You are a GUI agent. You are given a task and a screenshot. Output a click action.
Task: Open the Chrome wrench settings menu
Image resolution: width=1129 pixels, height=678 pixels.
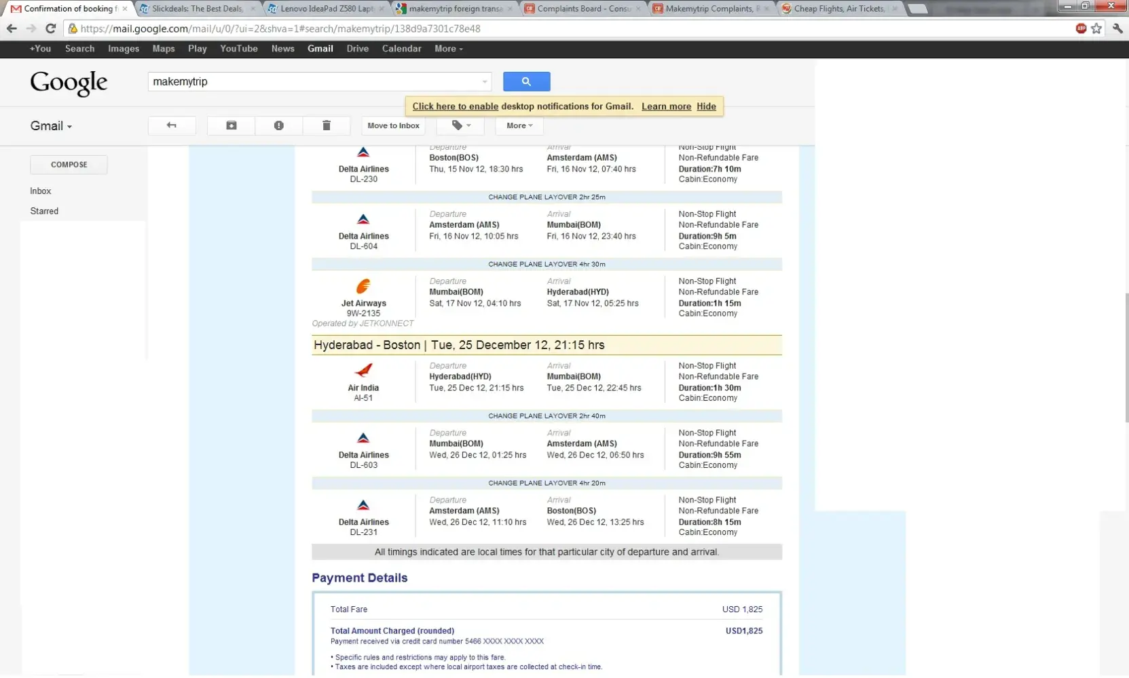coord(1117,28)
